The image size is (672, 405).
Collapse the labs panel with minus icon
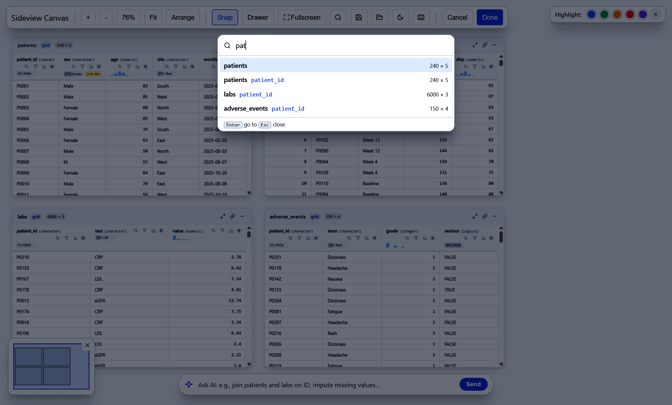[x=242, y=216]
